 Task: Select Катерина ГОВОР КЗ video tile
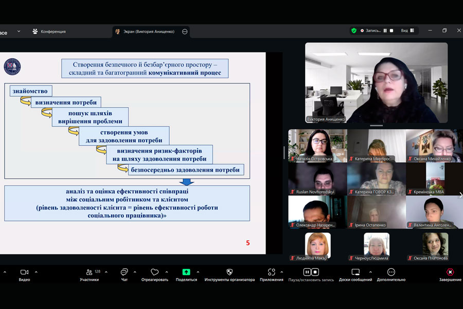coord(377,179)
